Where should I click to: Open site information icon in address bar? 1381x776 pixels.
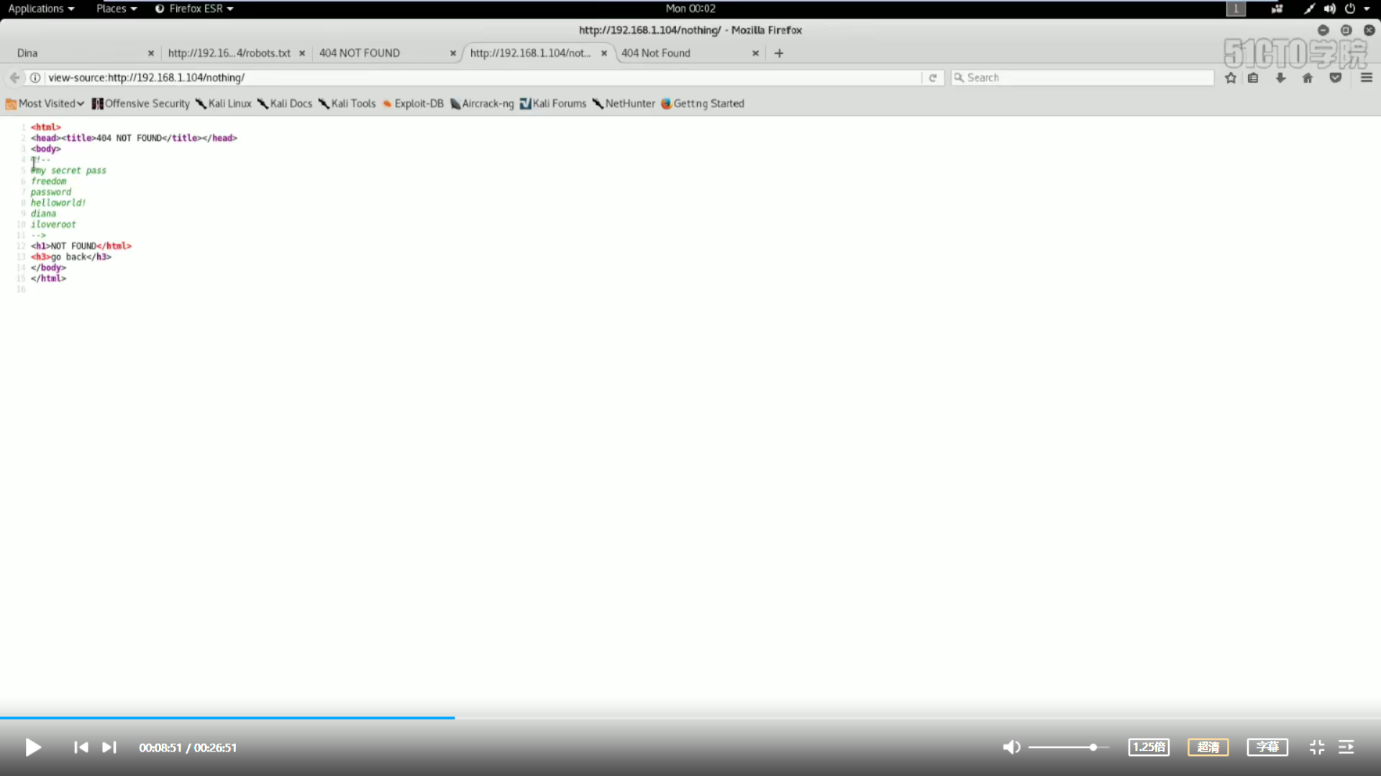tap(35, 78)
